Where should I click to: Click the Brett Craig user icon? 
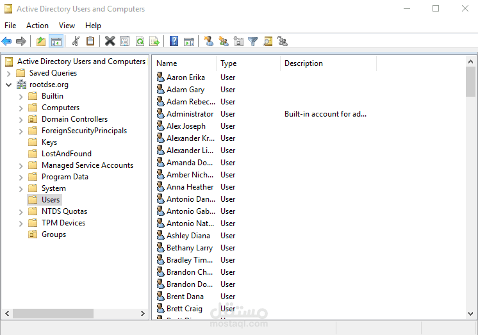point(160,309)
